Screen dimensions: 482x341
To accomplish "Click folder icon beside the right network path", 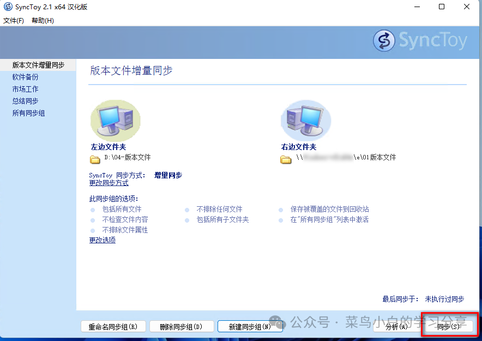I will pyautogui.click(x=286, y=159).
